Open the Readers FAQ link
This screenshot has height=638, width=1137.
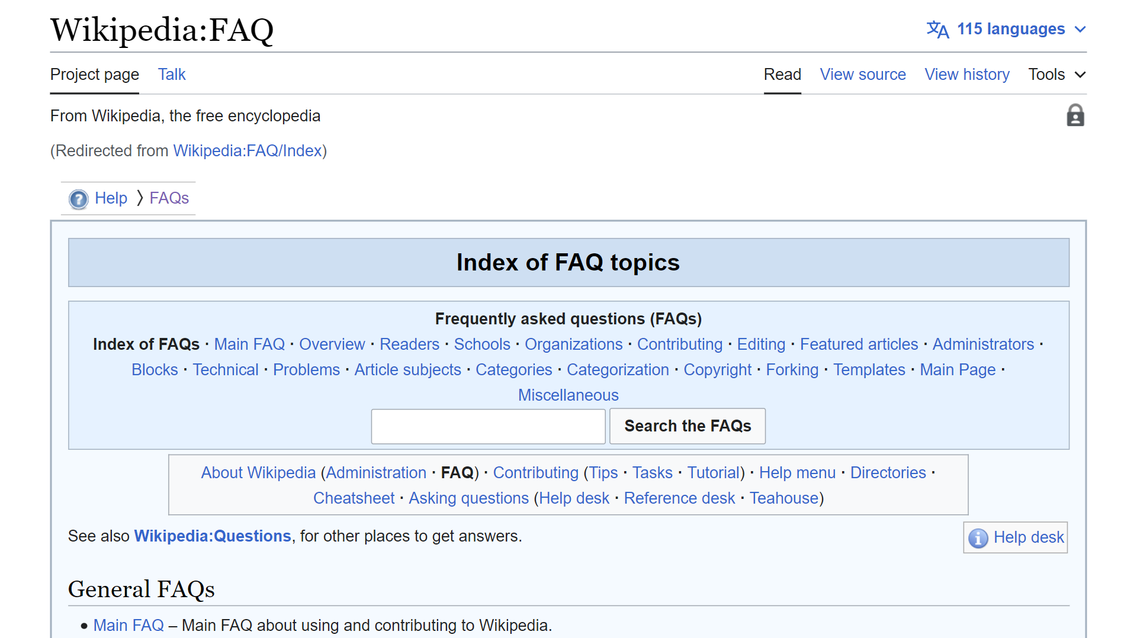tap(409, 344)
